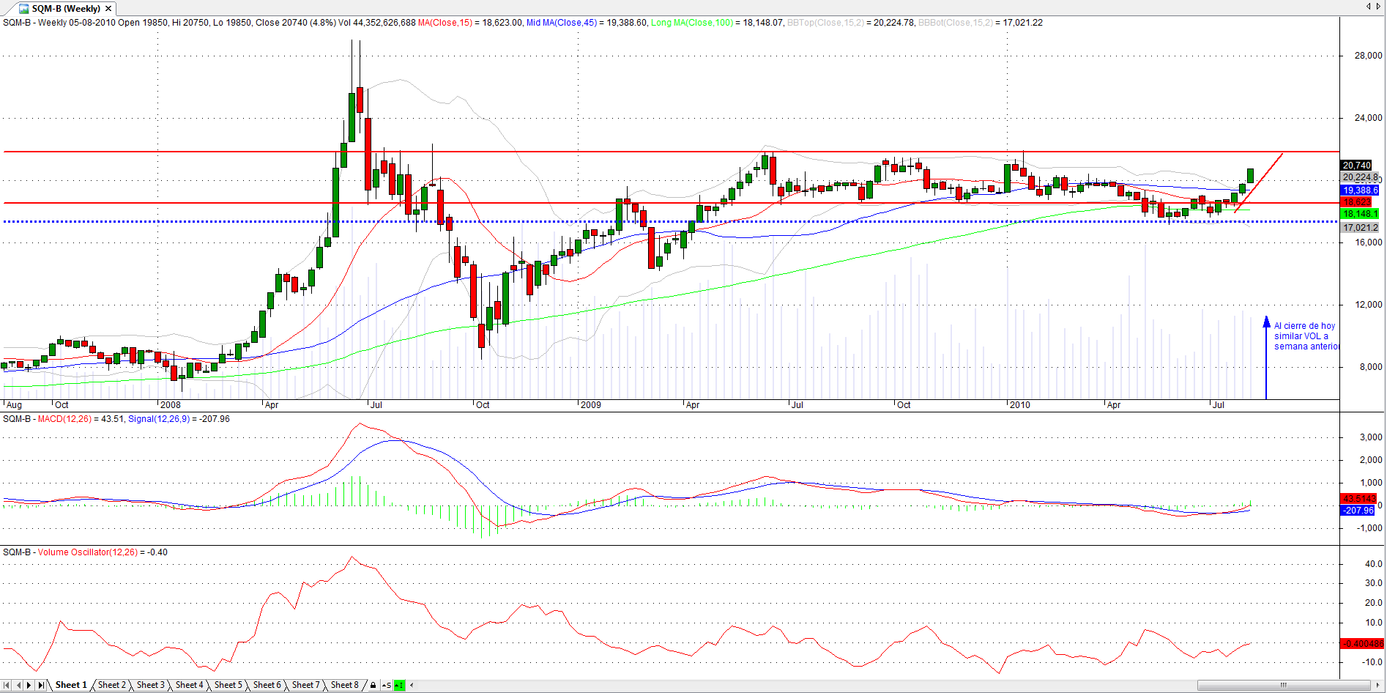Close the SQM-B (Weekly) document tab
The image size is (1387, 693).
[108, 9]
